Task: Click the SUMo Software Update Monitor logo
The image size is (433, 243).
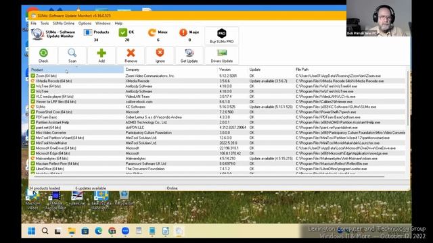Action: [x=37, y=34]
